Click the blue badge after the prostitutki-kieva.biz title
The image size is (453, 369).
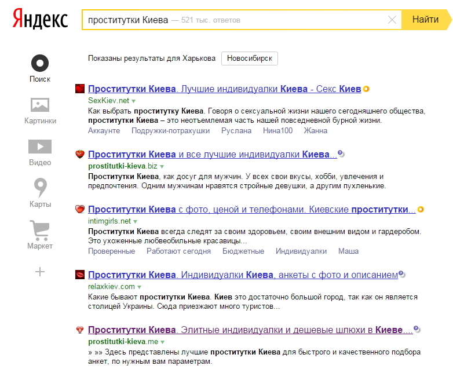point(341,154)
